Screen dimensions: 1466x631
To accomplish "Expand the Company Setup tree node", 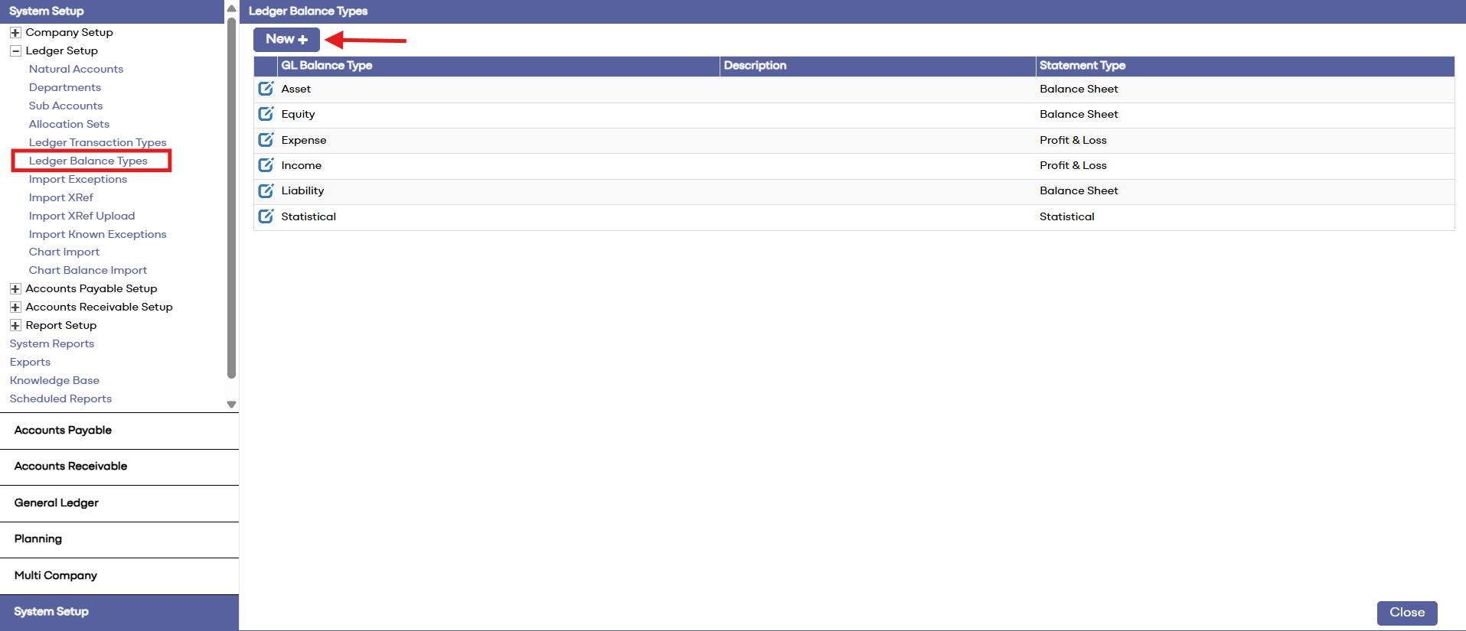I will point(15,32).
